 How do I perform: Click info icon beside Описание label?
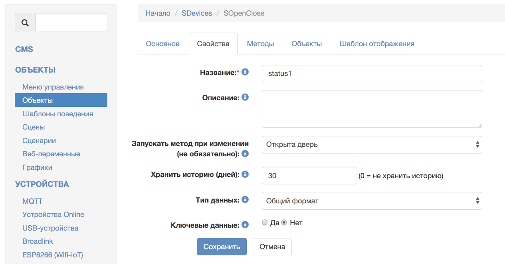click(245, 97)
